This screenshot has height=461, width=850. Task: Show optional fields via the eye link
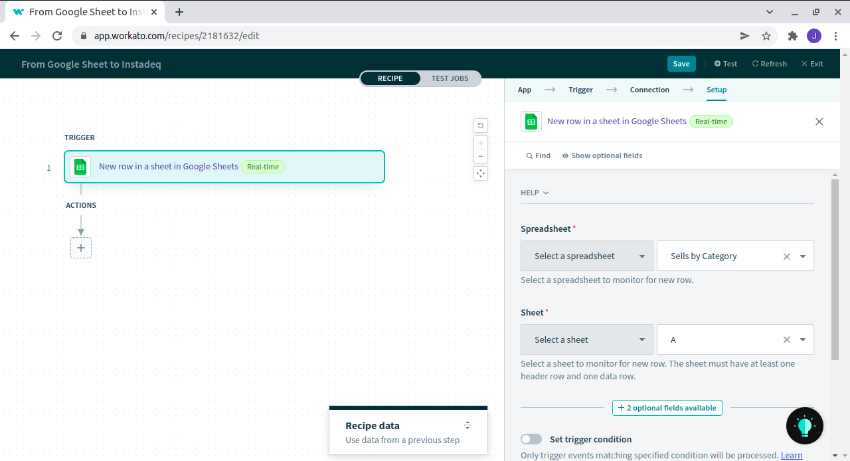click(x=602, y=155)
